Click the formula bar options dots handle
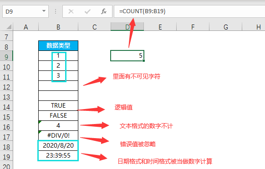Viewport: 265px width, 169px height. coord(56,11)
